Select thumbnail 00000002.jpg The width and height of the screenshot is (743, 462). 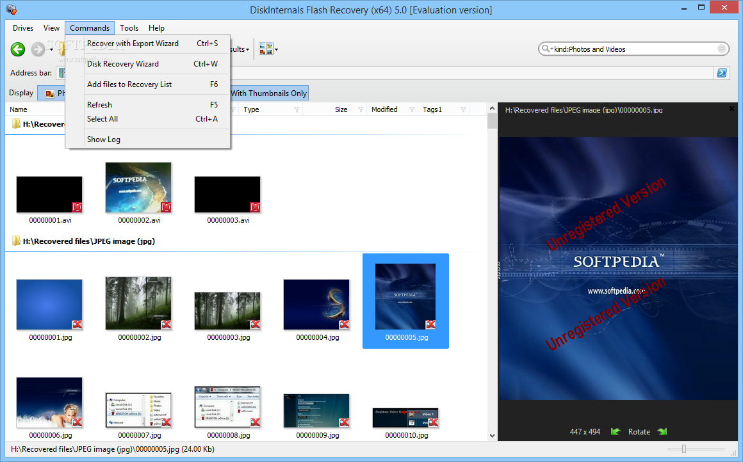click(138, 303)
